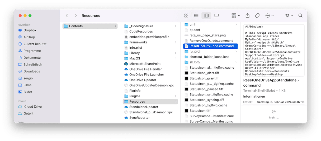Switch to icon grid view
This screenshot has width=321, height=141.
[x=186, y=16]
